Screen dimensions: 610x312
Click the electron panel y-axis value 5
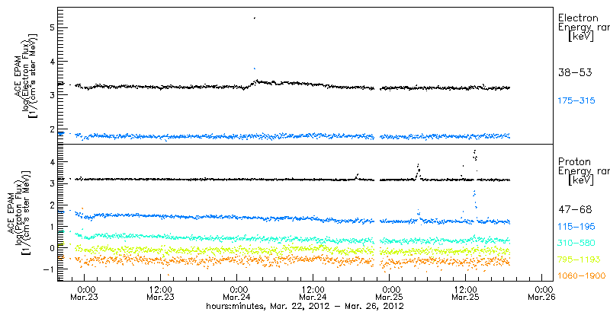(50, 27)
